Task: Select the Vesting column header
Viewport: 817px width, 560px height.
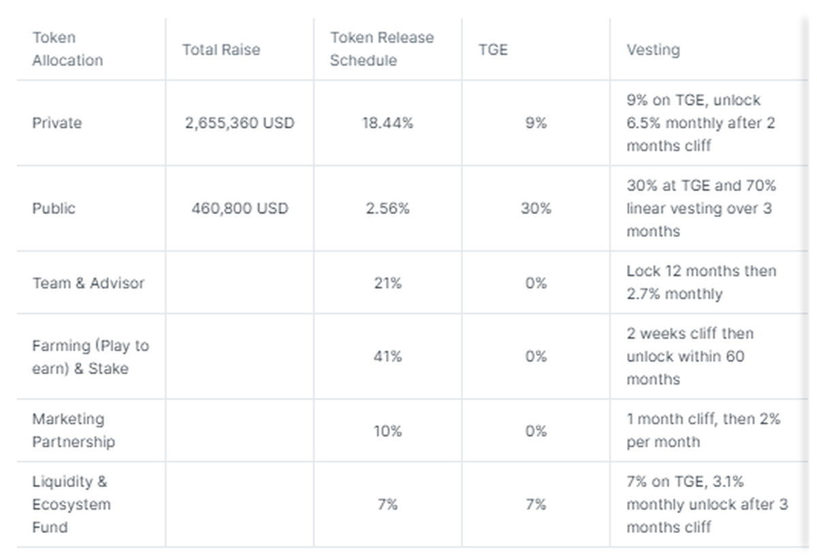Action: pyautogui.click(x=652, y=50)
